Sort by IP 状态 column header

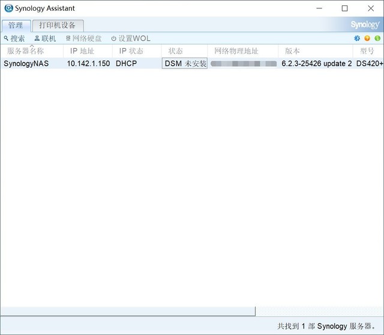(x=137, y=51)
